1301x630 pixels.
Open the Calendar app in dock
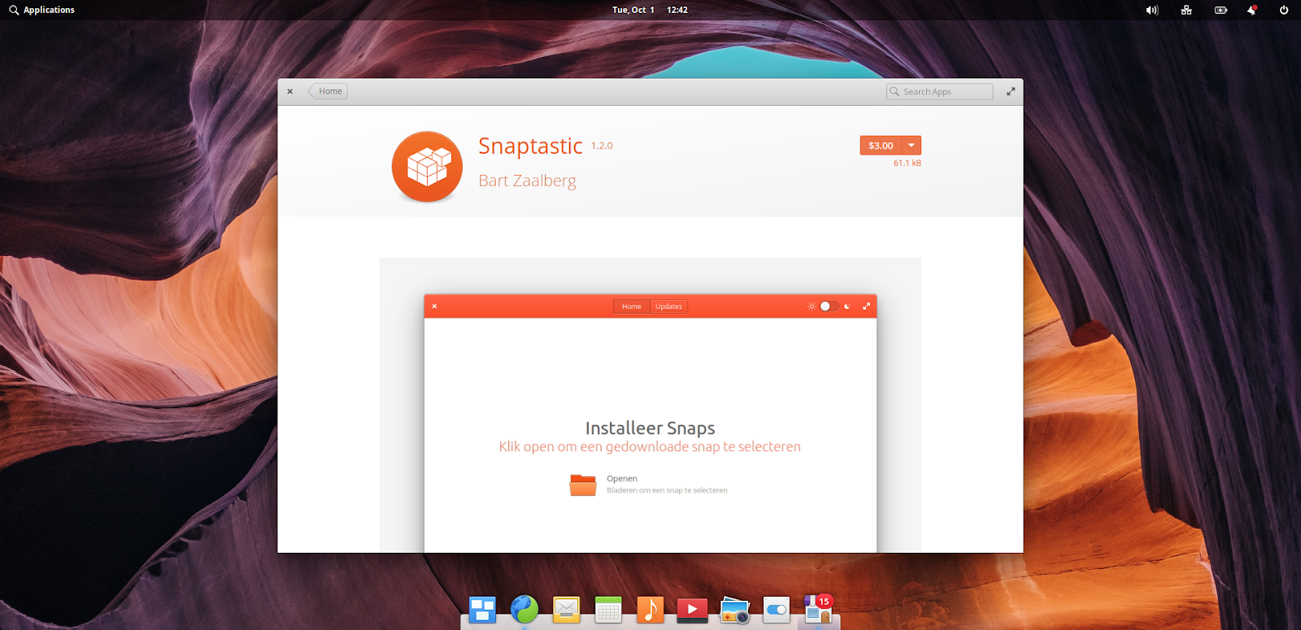pyautogui.click(x=608, y=610)
